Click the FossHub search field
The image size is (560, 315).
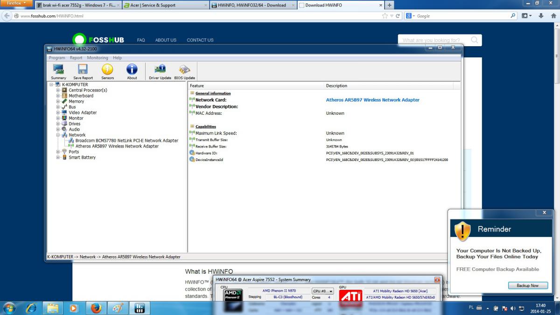(x=440, y=40)
